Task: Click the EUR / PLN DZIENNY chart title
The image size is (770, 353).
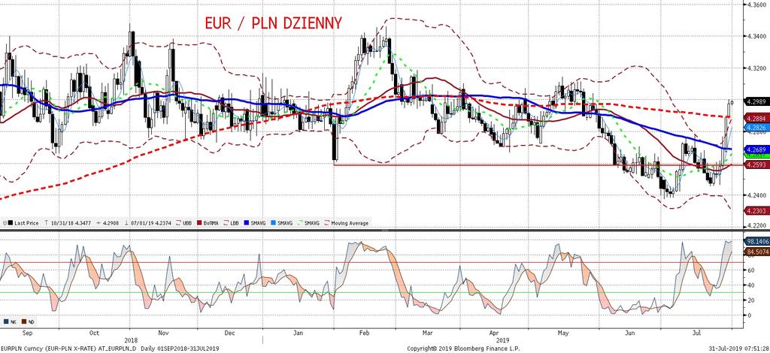Action: pyautogui.click(x=273, y=23)
